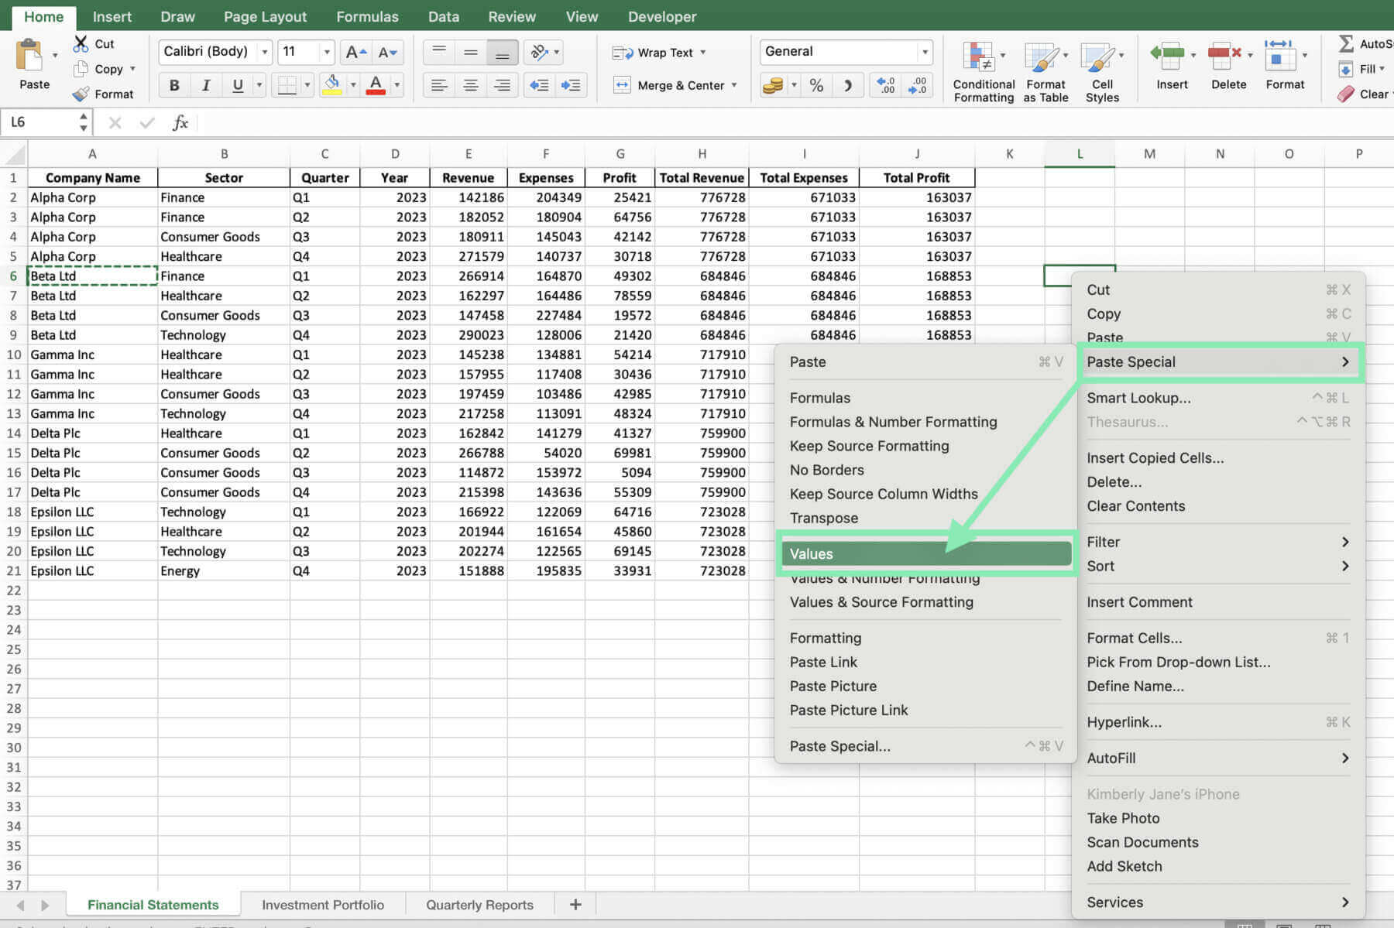Click the Clear eraser icon
The width and height of the screenshot is (1394, 928).
[1346, 94]
